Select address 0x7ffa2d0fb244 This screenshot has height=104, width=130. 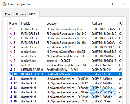pos(102,70)
